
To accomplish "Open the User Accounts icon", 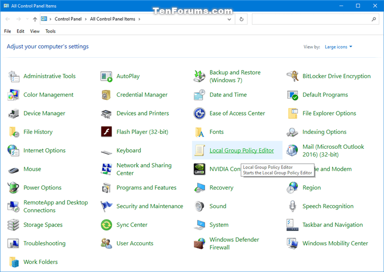I will [106, 243].
